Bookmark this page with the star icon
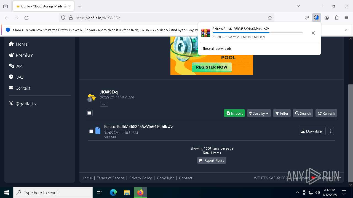 point(270,18)
